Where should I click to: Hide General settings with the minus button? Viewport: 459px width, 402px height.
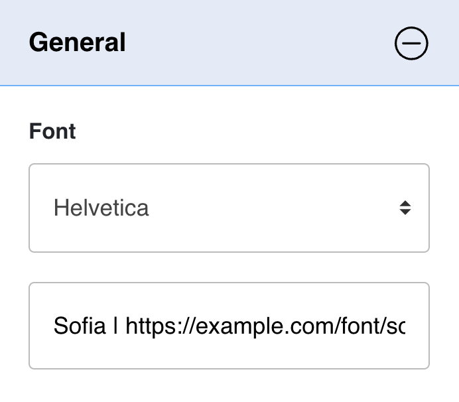pos(411,43)
